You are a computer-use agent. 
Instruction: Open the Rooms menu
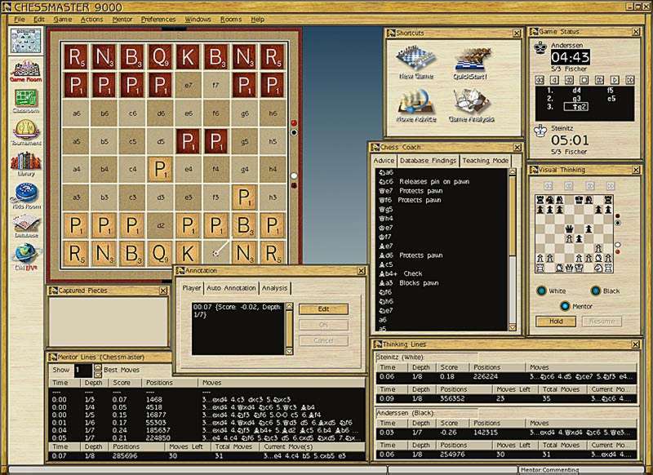[231, 19]
